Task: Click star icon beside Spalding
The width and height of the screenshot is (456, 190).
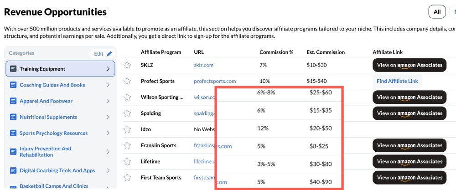Action: [x=128, y=113]
